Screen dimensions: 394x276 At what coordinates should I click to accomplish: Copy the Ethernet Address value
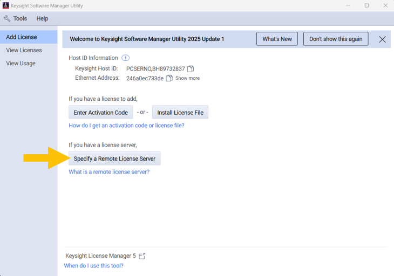tap(169, 78)
